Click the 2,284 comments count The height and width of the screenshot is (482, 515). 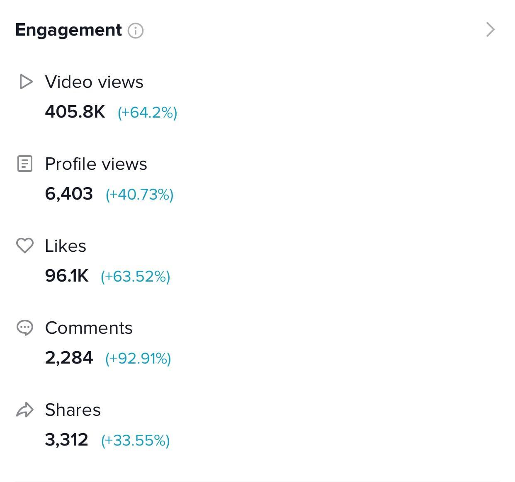click(69, 358)
